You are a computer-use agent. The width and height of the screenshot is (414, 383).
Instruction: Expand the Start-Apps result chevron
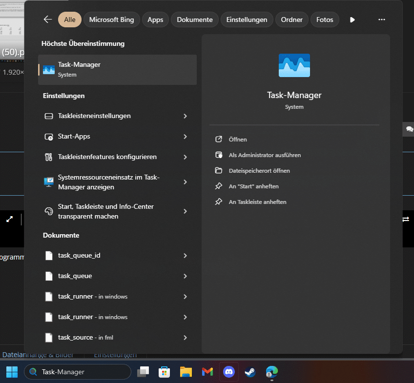pos(186,137)
